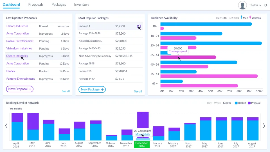270x152 pixels.
Task: Switch booking chart to Week view
Action: (217, 103)
